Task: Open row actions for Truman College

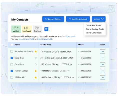Action: pos(103,71)
